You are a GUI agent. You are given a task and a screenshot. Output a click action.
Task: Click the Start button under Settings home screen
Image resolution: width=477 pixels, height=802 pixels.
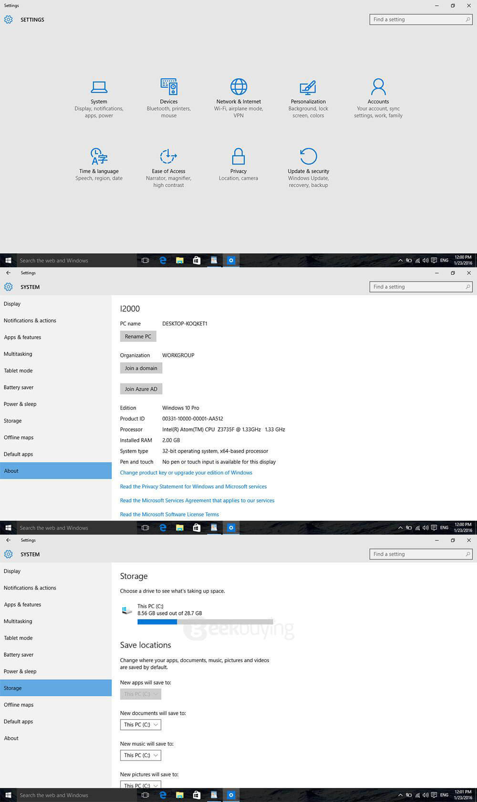coord(8,261)
